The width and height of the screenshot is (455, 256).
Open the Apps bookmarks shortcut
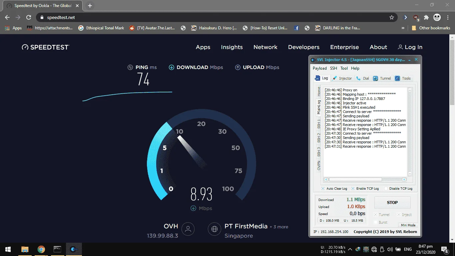click(13, 28)
